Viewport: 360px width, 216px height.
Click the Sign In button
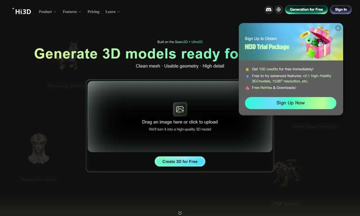[x=341, y=10]
